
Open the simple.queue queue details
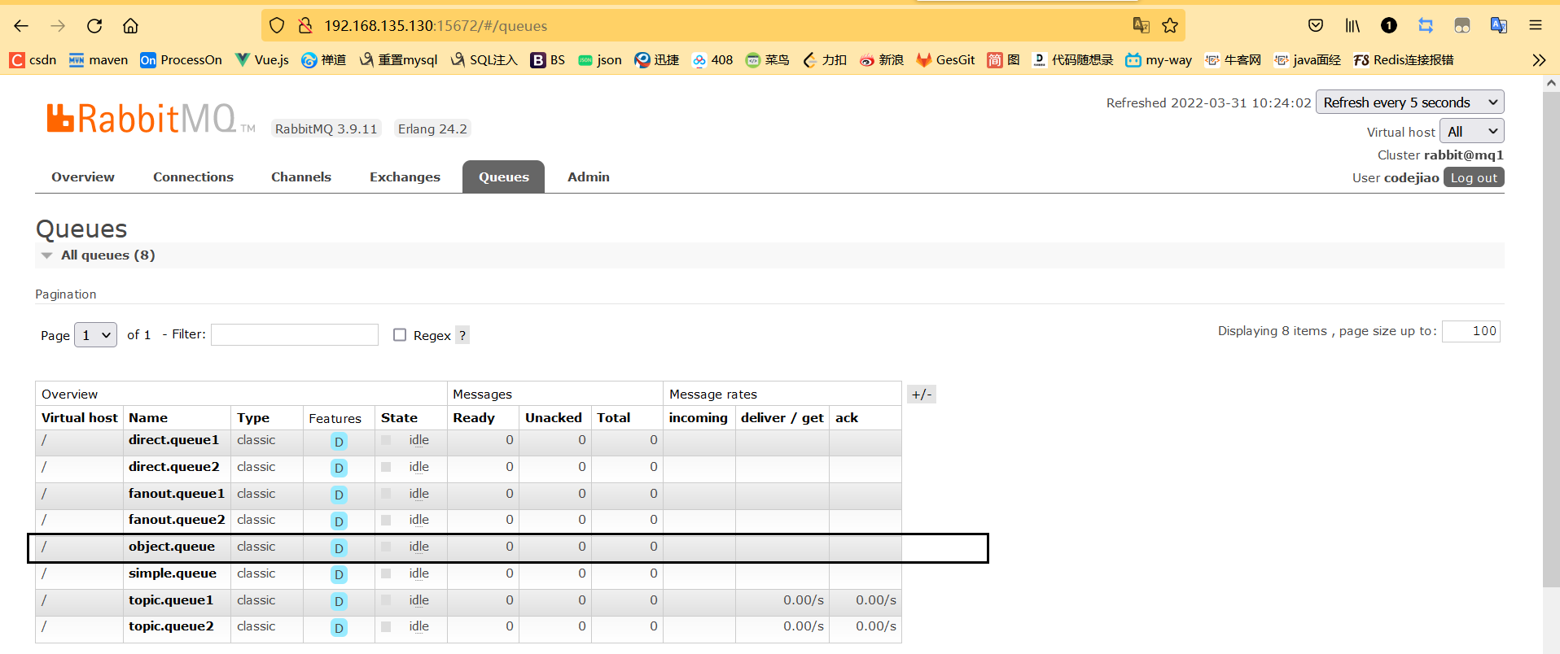coord(173,573)
